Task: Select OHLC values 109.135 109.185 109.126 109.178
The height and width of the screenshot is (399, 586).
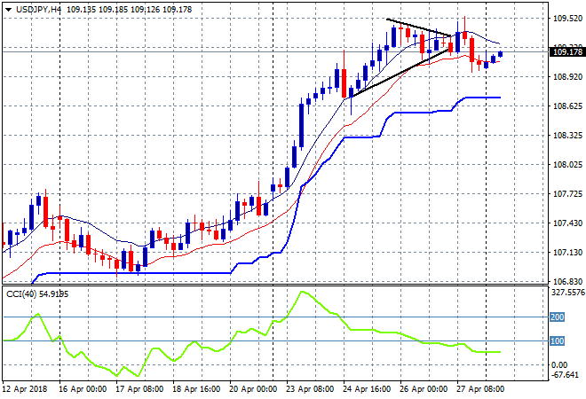Action: pyautogui.click(x=130, y=10)
